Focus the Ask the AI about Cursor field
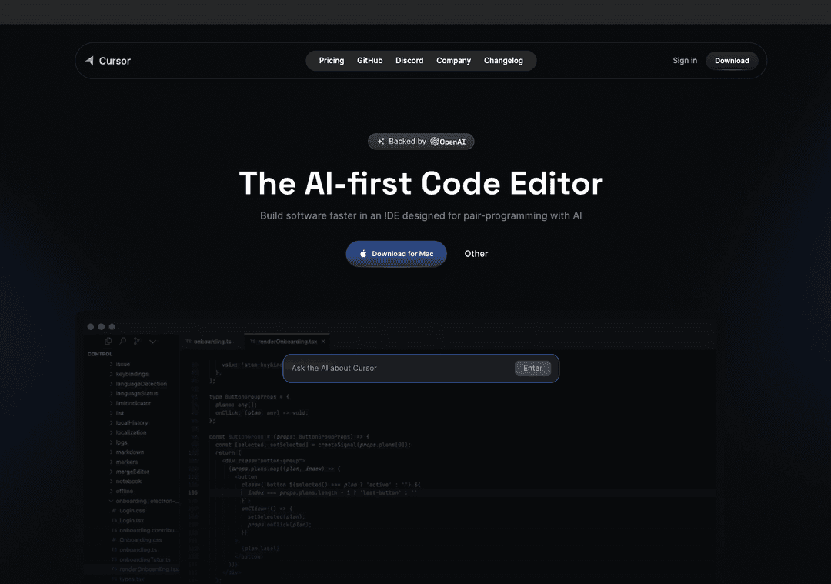The width and height of the screenshot is (831, 584). pyautogui.click(x=396, y=369)
